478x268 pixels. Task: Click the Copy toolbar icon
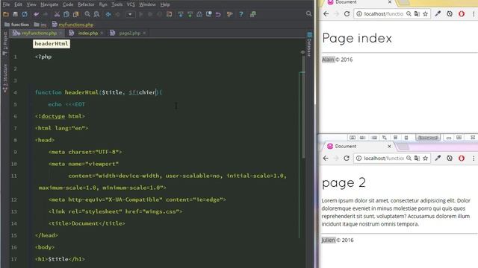[x=66, y=14]
